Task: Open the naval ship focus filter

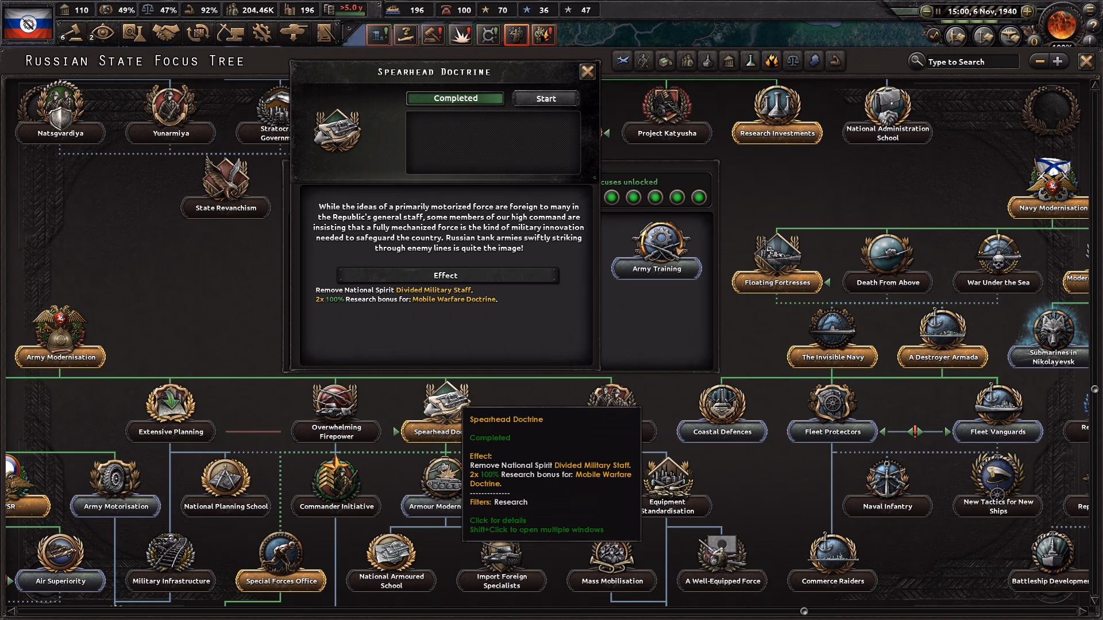Action: pos(707,61)
